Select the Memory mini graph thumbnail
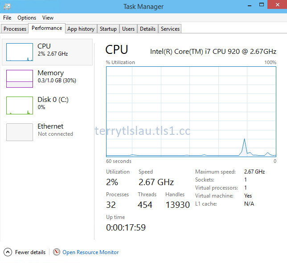The height and width of the screenshot is (263, 287). pos(20,79)
